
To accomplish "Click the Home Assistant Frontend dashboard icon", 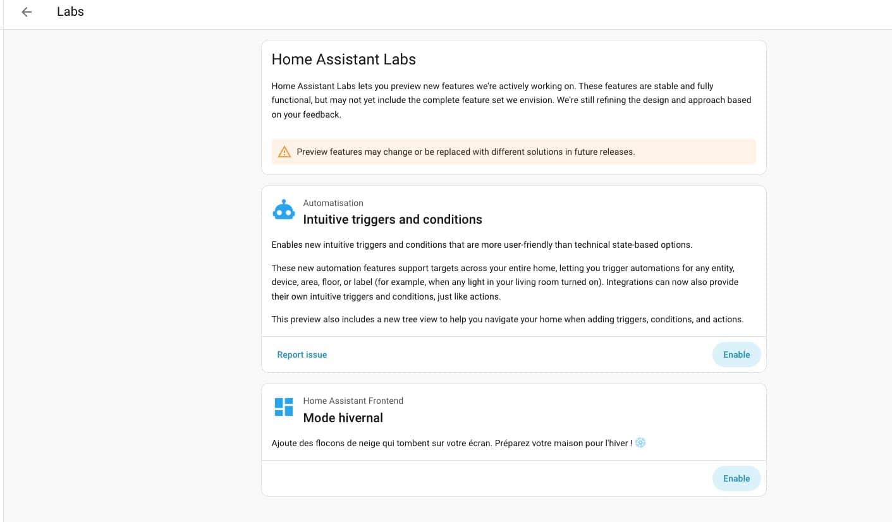I will (284, 407).
